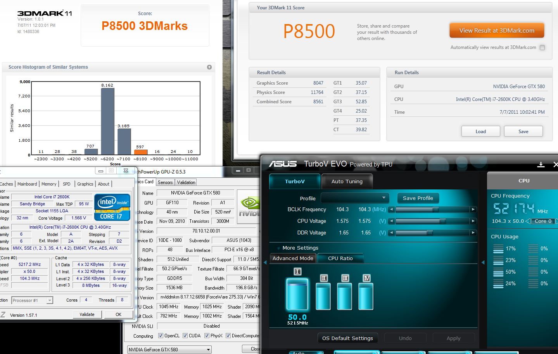Click OS Default Settings button
This screenshot has height=354, width=558.
347,338
